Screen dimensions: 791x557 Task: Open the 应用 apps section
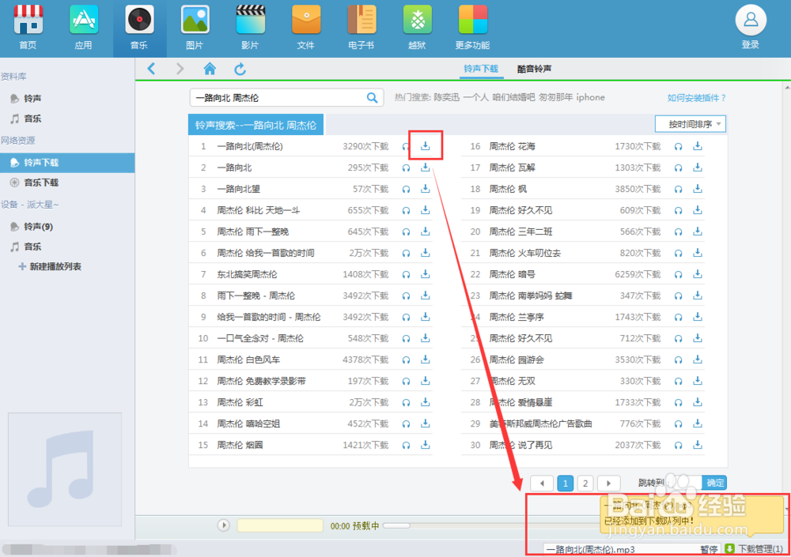coord(83,28)
